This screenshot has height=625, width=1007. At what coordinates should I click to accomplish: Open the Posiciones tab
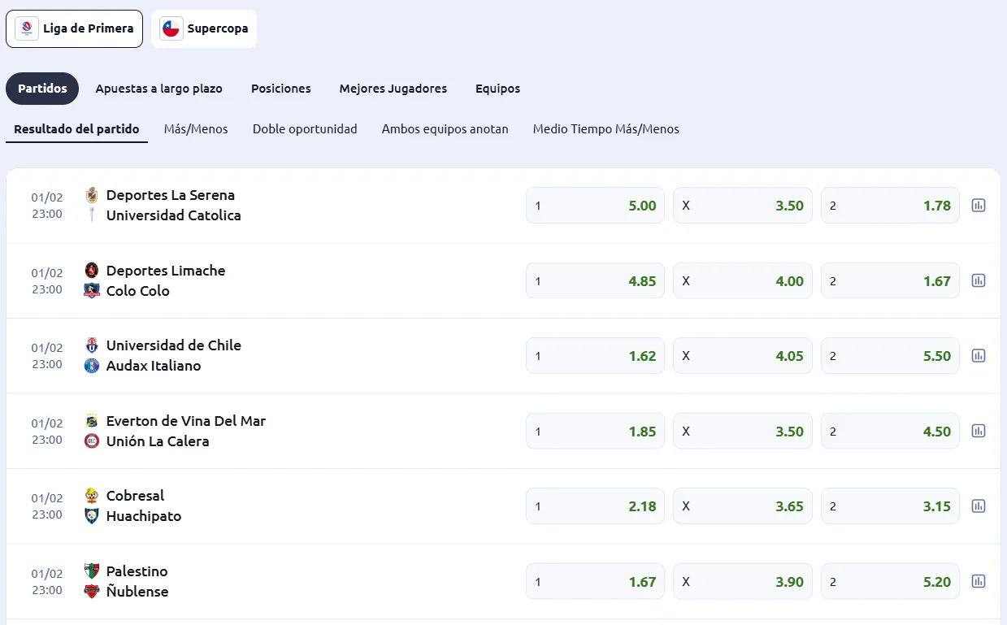click(280, 89)
